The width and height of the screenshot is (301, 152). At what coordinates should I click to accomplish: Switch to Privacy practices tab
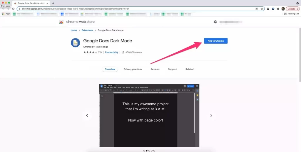[133, 69]
